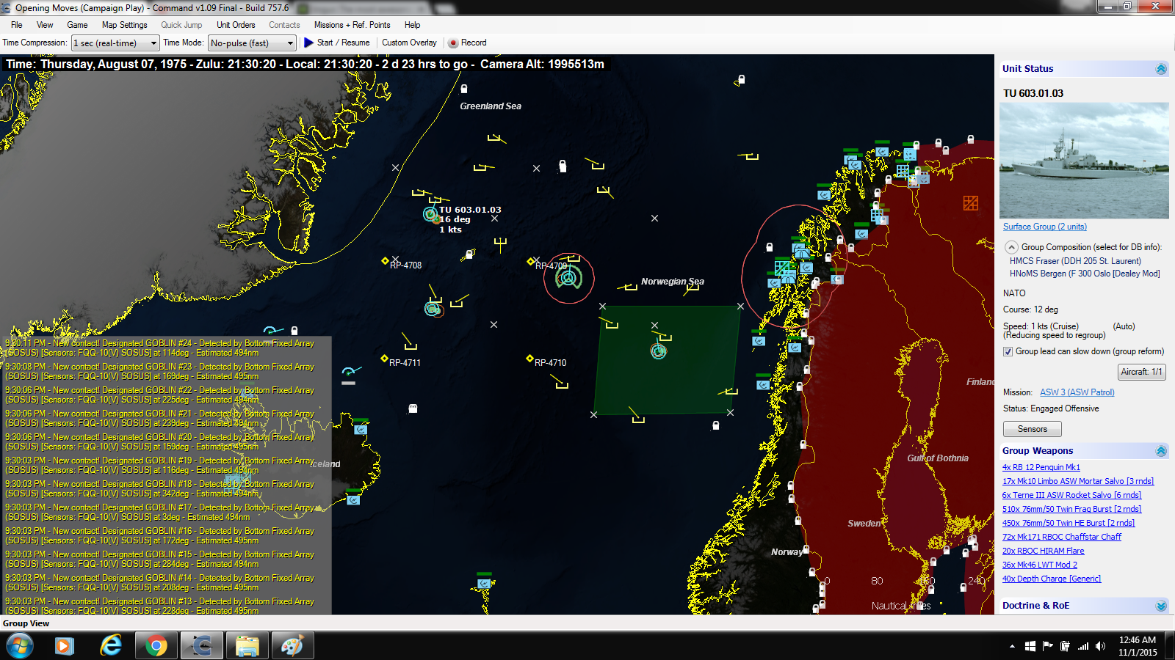This screenshot has width=1175, height=660.
Task: Open Internet Explorer from the taskbar
Action: [111, 645]
